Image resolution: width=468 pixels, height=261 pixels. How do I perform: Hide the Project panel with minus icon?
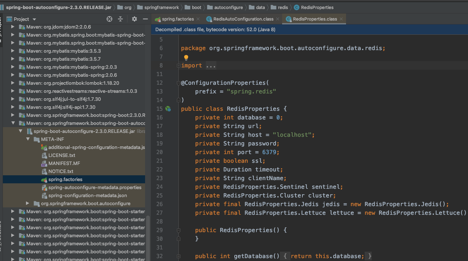point(145,19)
